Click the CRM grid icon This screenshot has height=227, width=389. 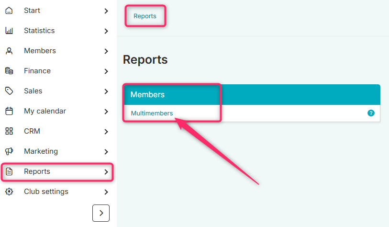pos(9,131)
